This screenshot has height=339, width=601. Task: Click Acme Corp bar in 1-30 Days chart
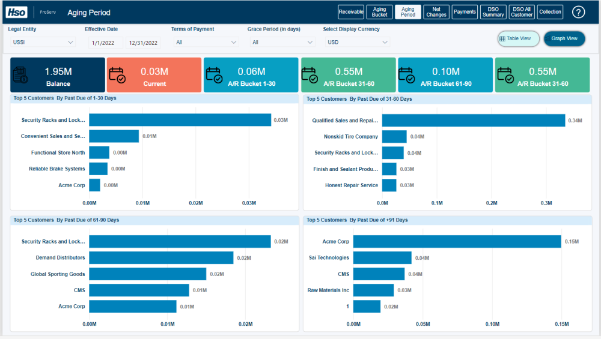tap(95, 185)
